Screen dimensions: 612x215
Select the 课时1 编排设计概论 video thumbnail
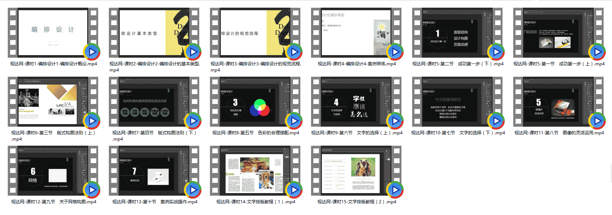coord(53,32)
